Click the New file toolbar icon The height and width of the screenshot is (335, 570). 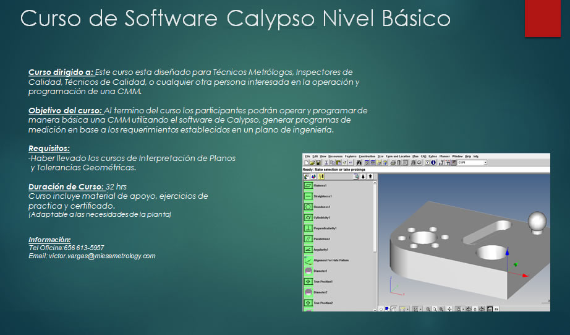pyautogui.click(x=307, y=162)
